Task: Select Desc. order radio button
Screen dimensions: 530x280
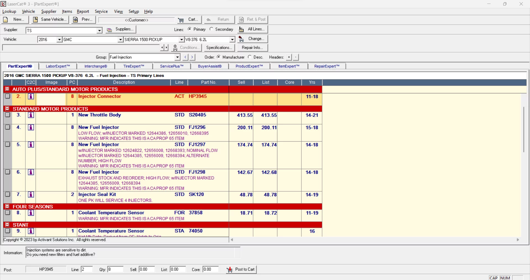Action: 250,57
